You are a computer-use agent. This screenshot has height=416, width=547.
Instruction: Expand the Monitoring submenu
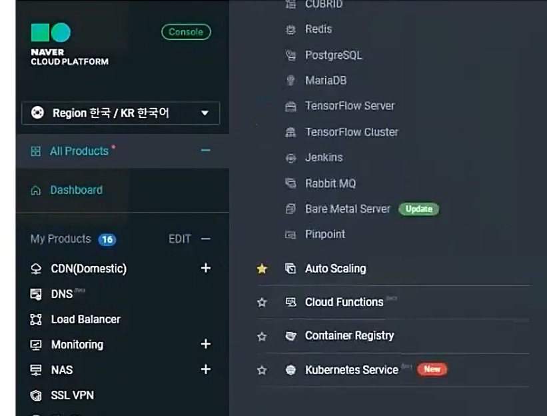(206, 344)
